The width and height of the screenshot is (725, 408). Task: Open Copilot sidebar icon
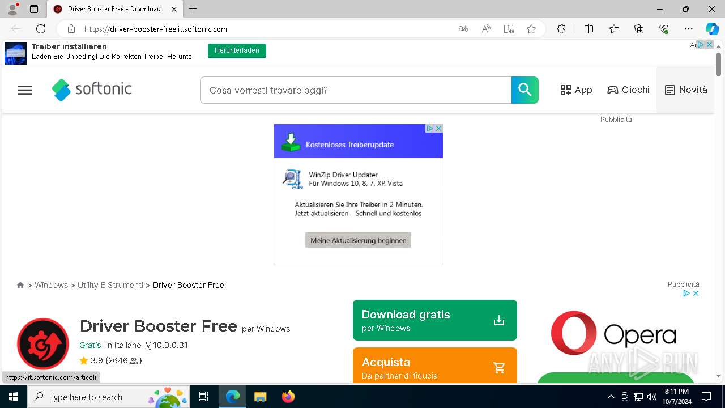point(712,29)
